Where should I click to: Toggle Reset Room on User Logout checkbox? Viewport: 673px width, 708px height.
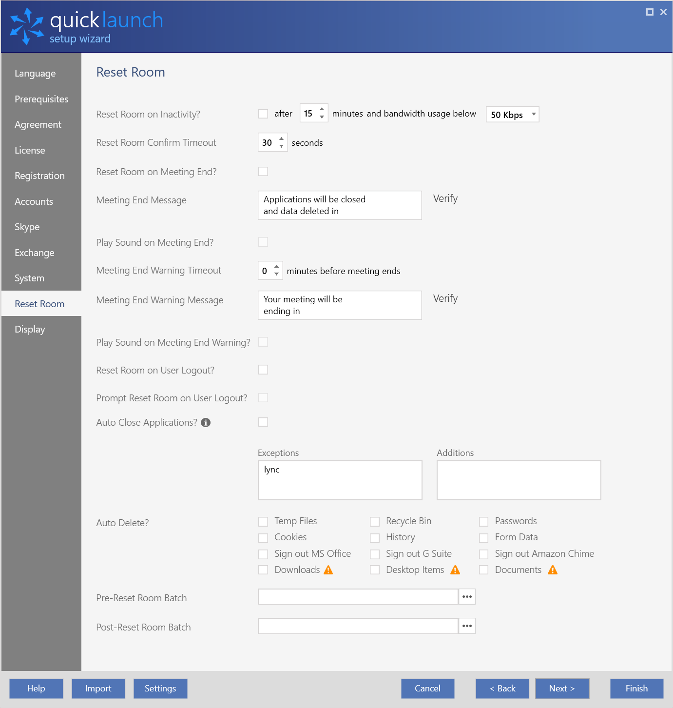click(x=263, y=370)
